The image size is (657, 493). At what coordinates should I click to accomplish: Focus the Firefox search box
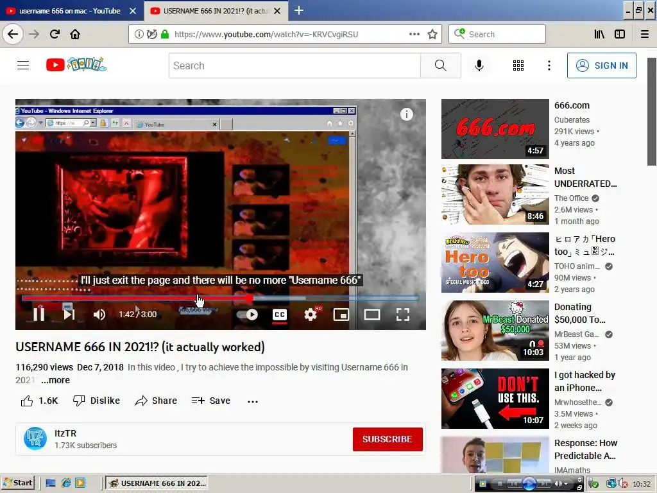(x=497, y=35)
